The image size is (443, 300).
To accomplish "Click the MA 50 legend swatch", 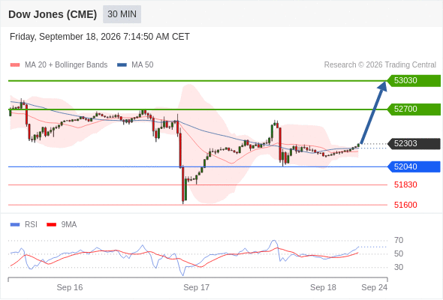I will [122, 65].
